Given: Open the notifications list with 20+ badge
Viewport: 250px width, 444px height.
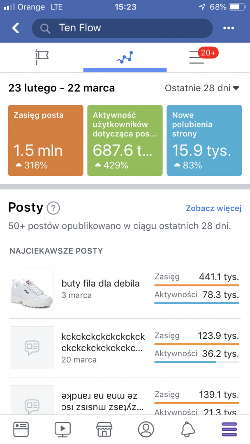Looking at the screenshot, I should pos(197,57).
